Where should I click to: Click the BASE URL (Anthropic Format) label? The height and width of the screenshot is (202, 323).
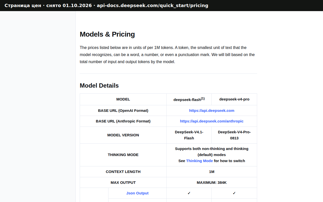pyautogui.click(x=123, y=121)
